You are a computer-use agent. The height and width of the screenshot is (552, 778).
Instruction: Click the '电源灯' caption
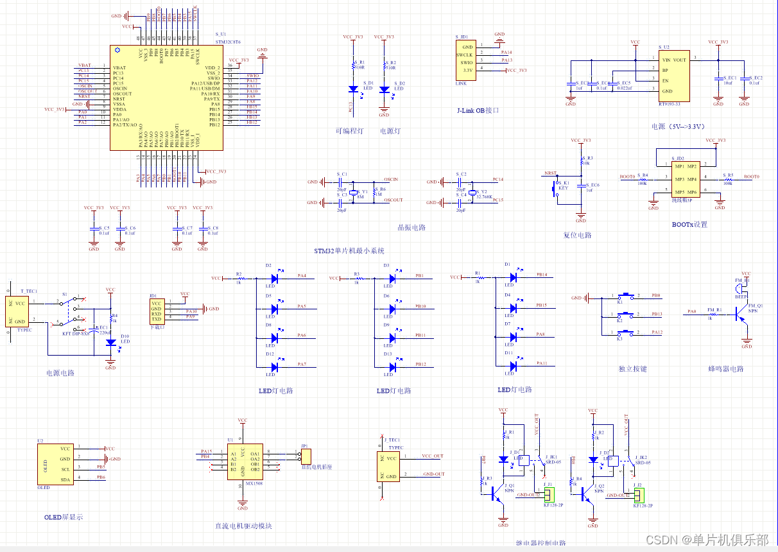390,131
